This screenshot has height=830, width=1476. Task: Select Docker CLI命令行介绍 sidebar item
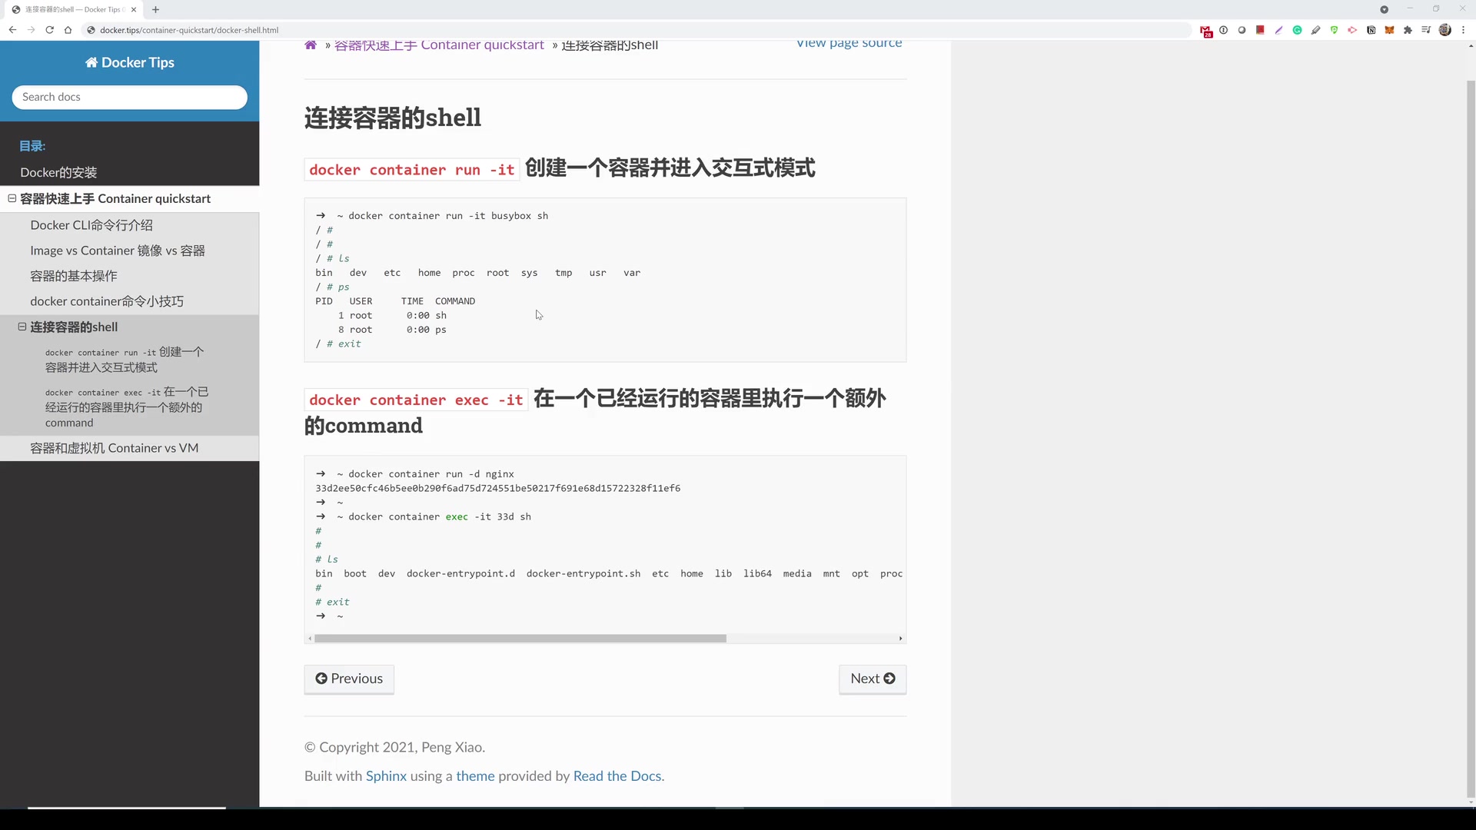(x=91, y=225)
